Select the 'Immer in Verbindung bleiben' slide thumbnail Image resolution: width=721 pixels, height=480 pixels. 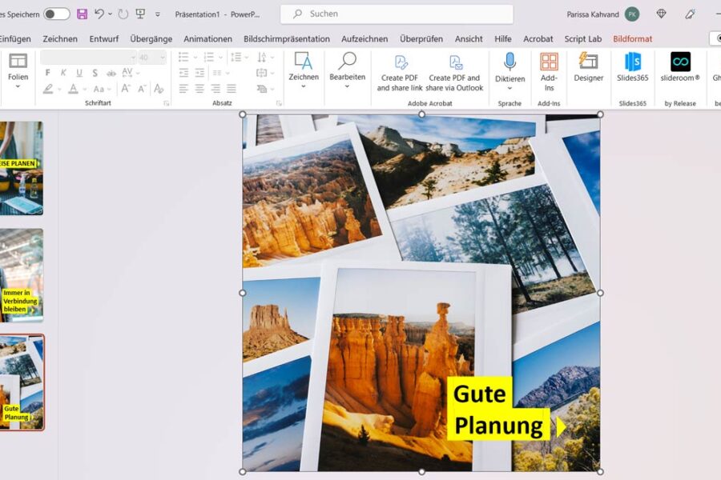(22, 275)
